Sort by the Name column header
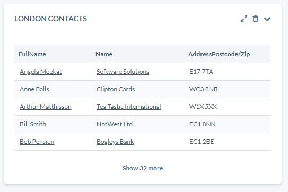The height and width of the screenshot is (192, 288). pos(104,54)
